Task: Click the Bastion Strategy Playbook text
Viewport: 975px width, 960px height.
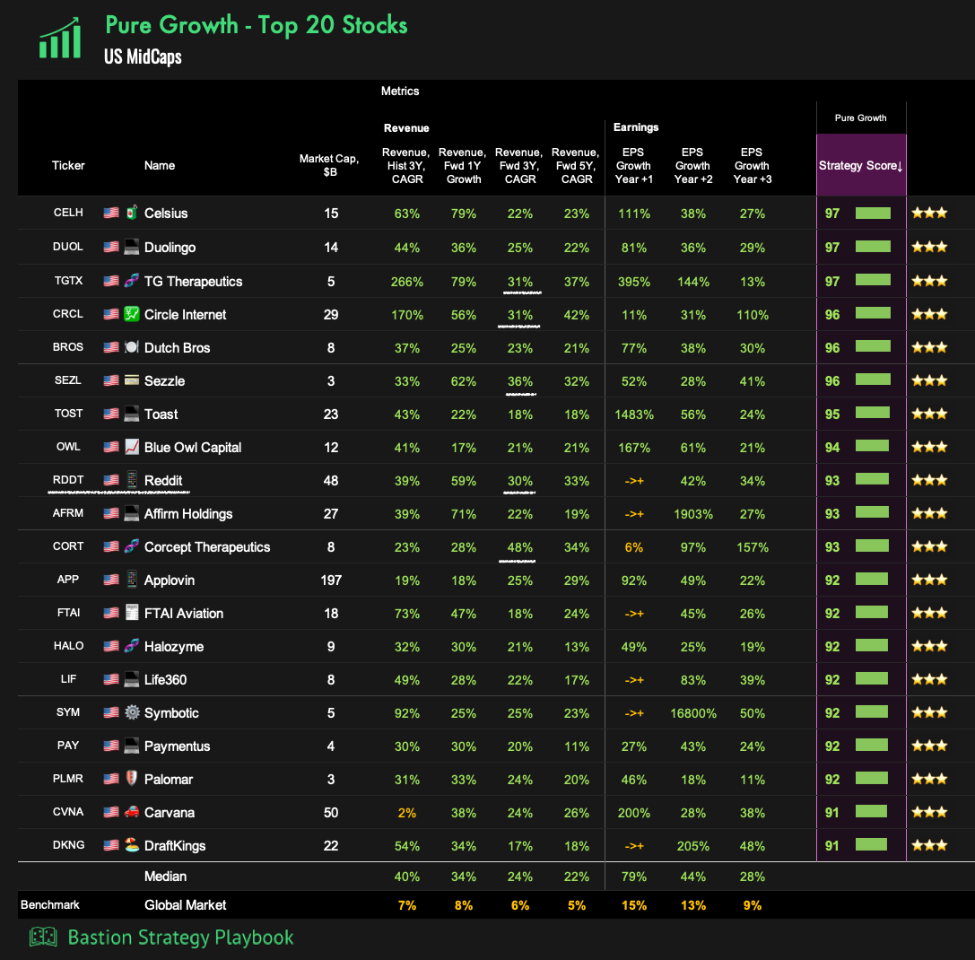Action: [x=180, y=937]
